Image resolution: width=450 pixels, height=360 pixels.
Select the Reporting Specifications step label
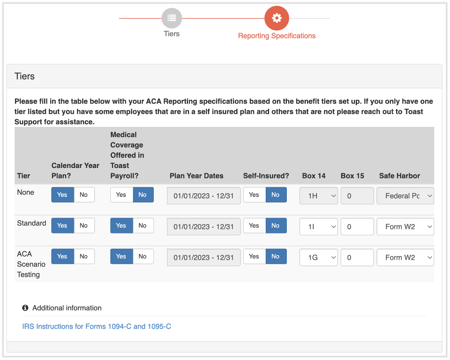coord(277,36)
